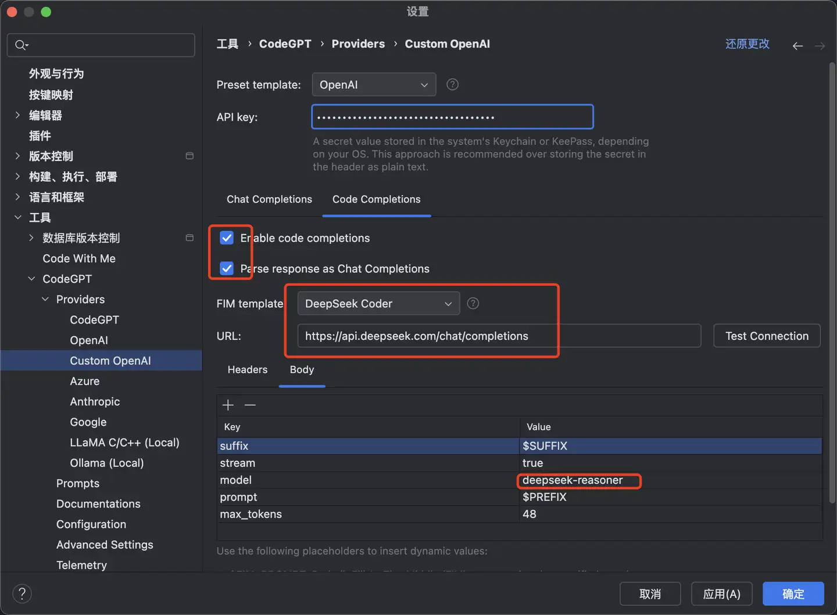The width and height of the screenshot is (837, 615).
Task: Click CodeGPT in the breadcrumb
Action: tap(285, 44)
